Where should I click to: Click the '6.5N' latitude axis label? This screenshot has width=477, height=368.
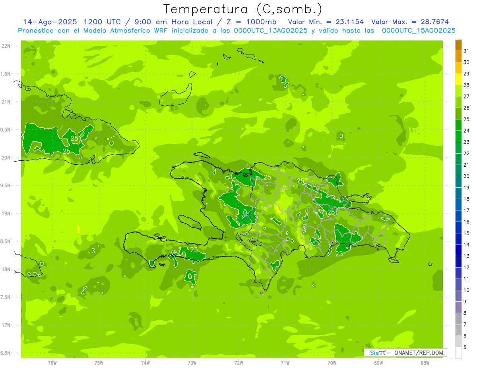tap(6, 353)
